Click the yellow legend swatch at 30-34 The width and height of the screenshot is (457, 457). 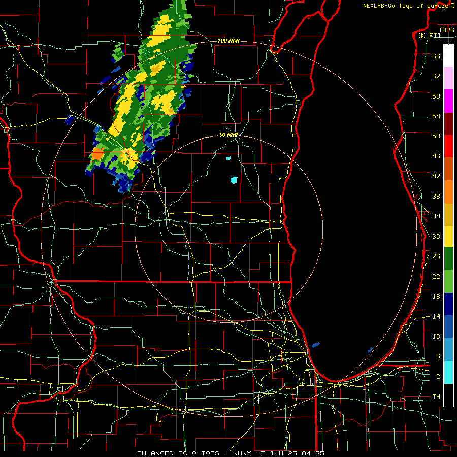click(x=448, y=237)
